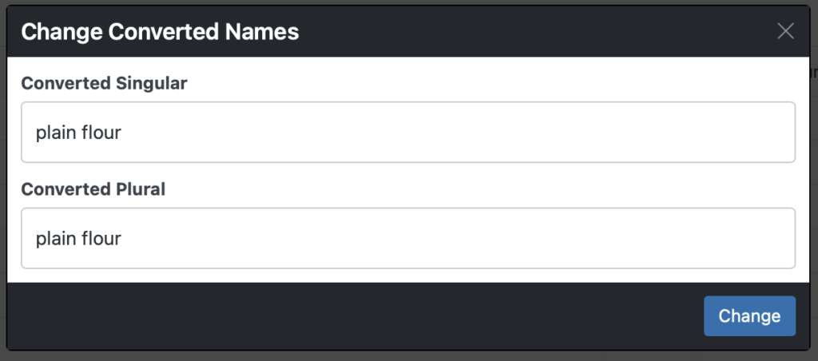Focus the Converted Singular input field

tap(408, 132)
